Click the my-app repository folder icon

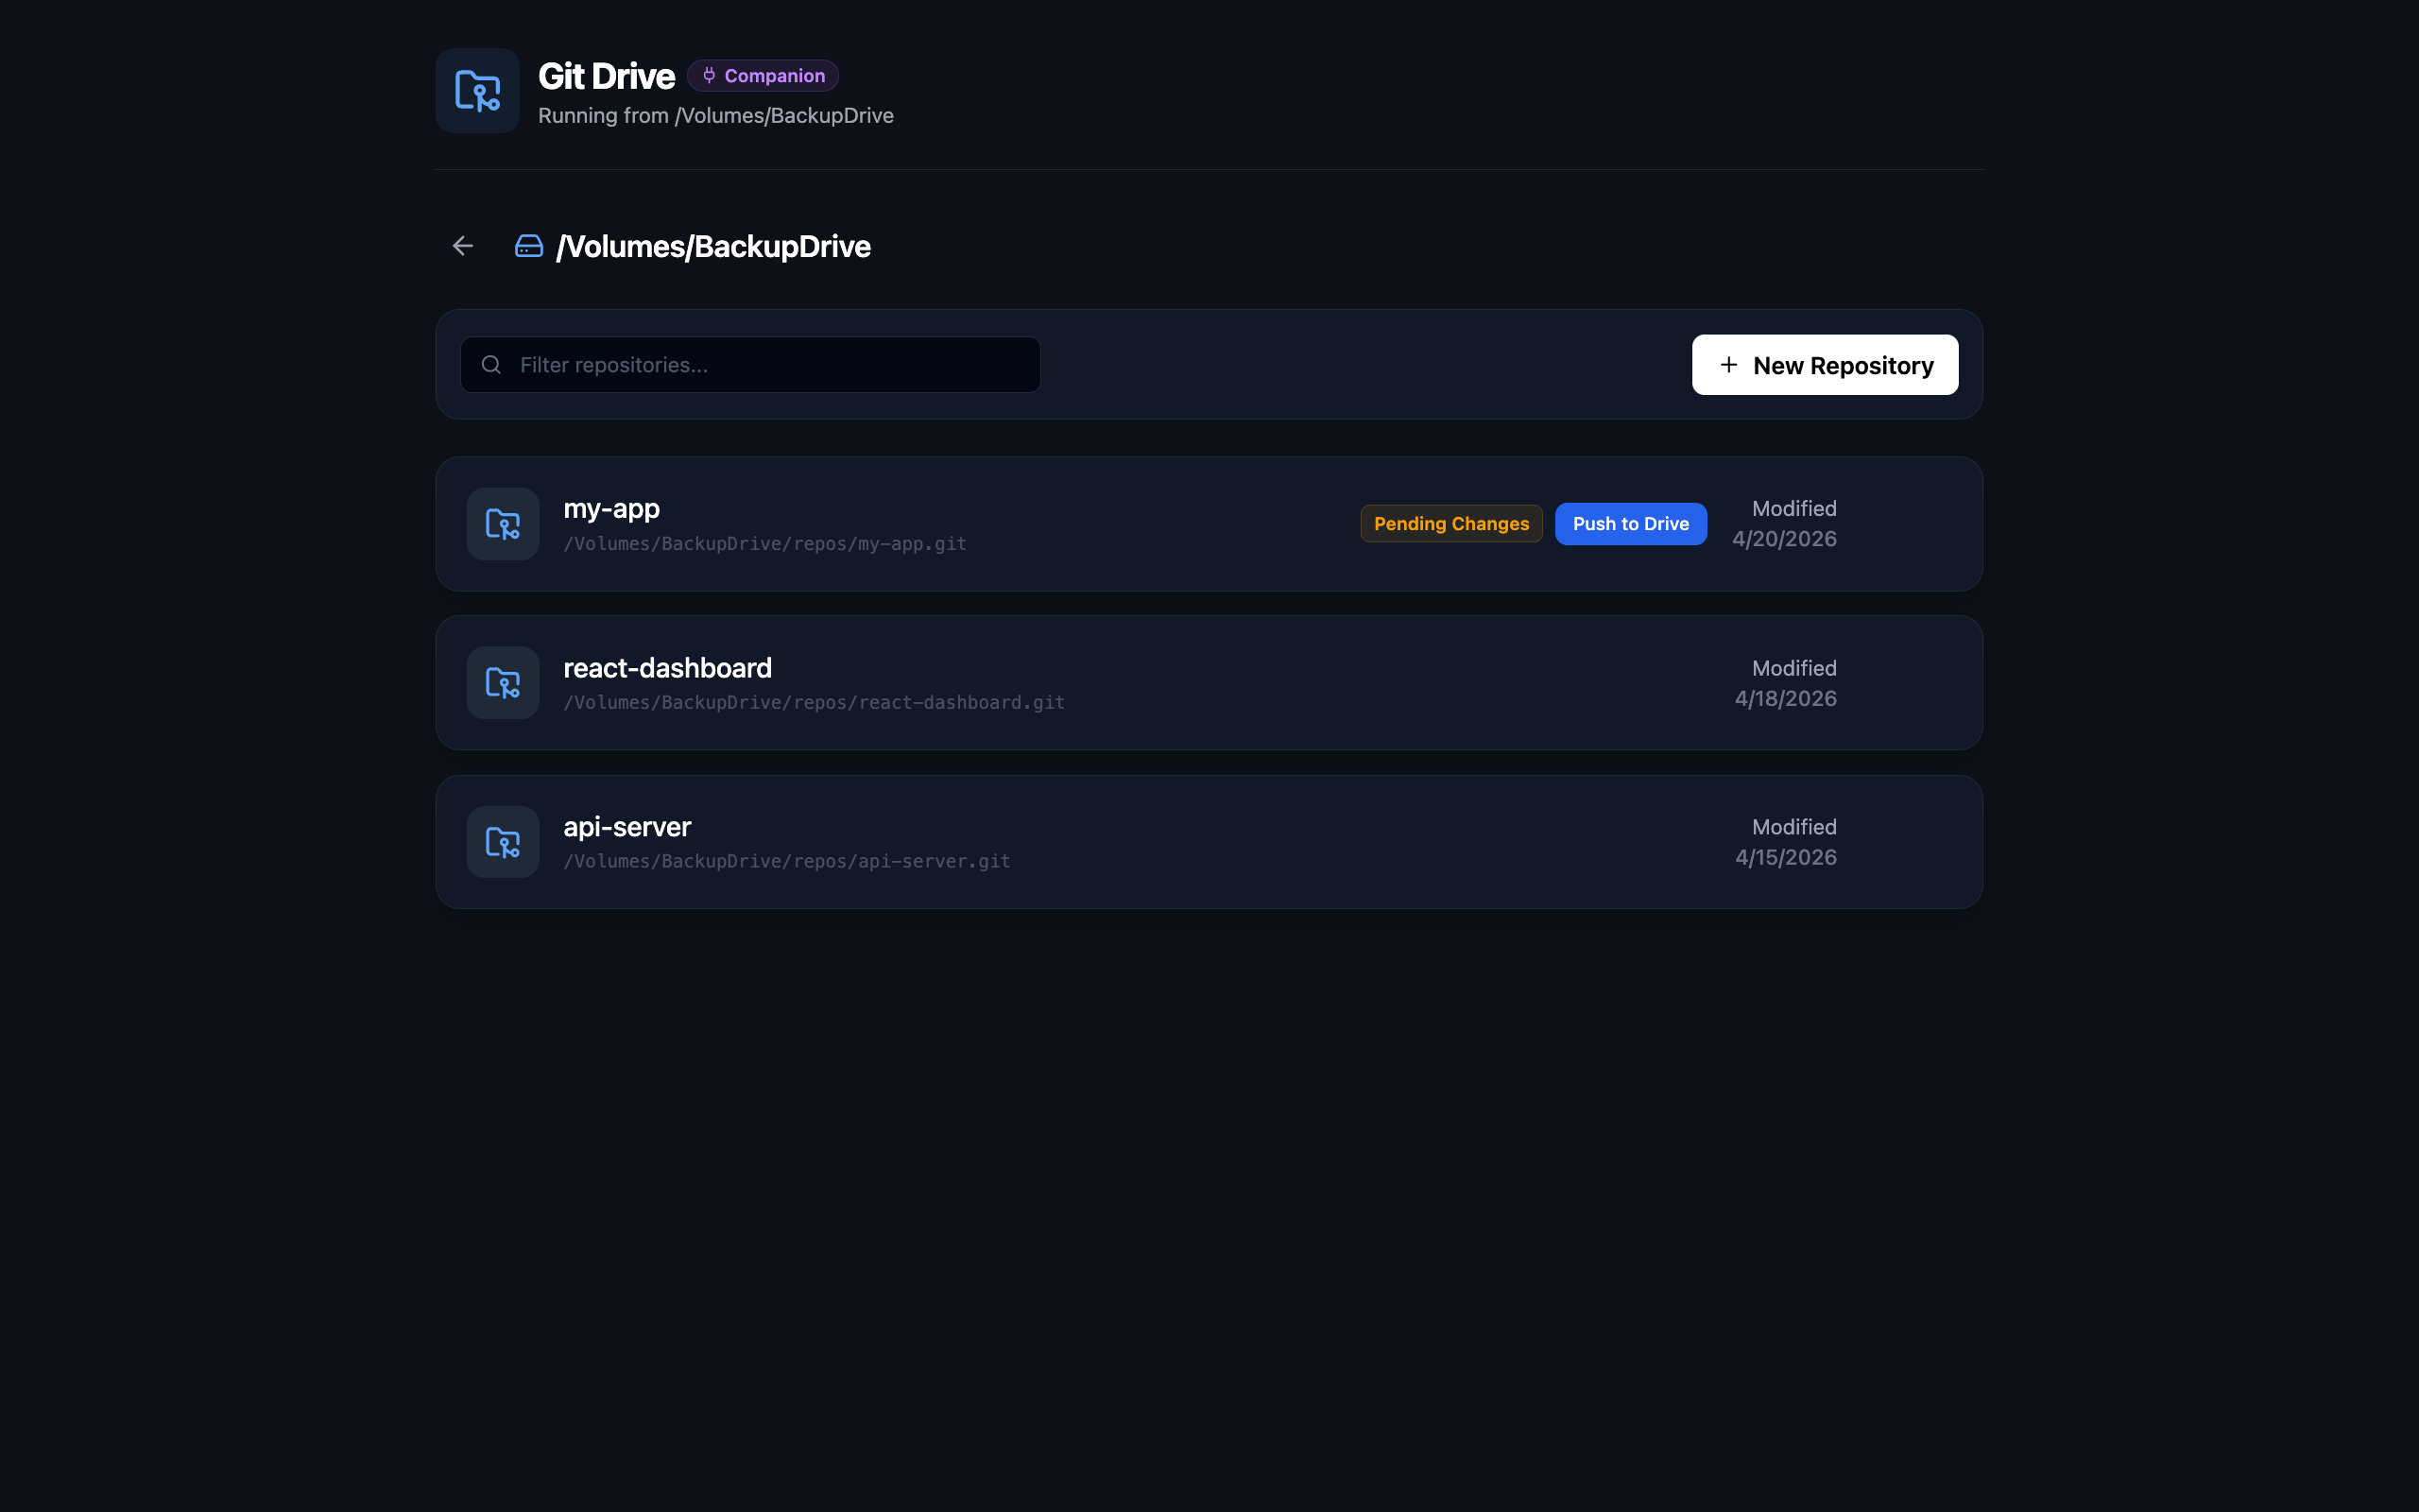click(x=503, y=524)
